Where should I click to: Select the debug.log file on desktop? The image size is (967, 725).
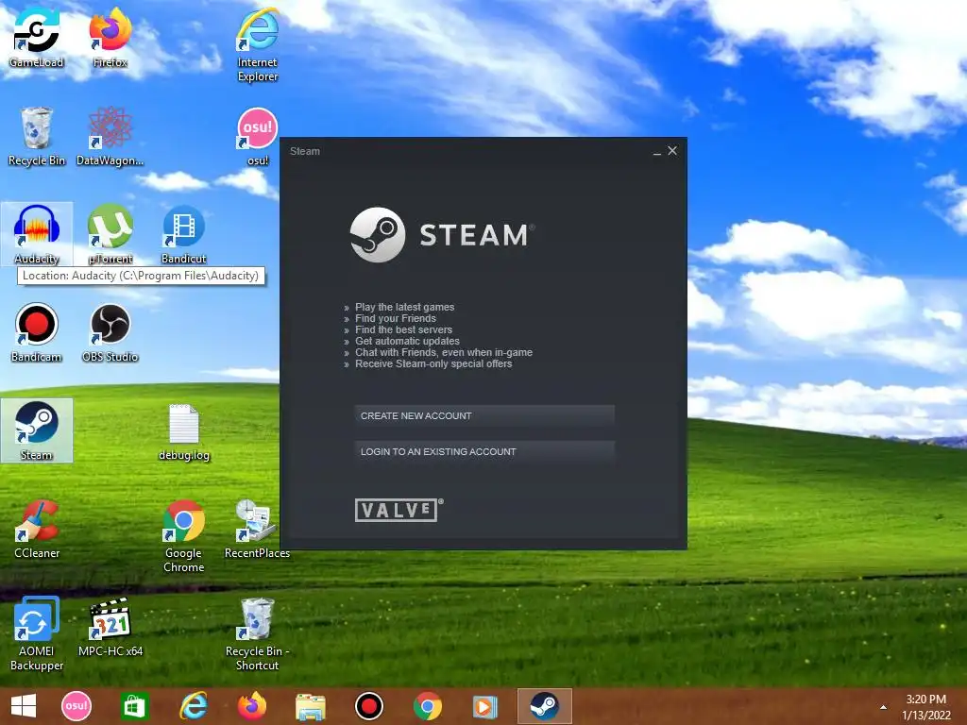184,430
